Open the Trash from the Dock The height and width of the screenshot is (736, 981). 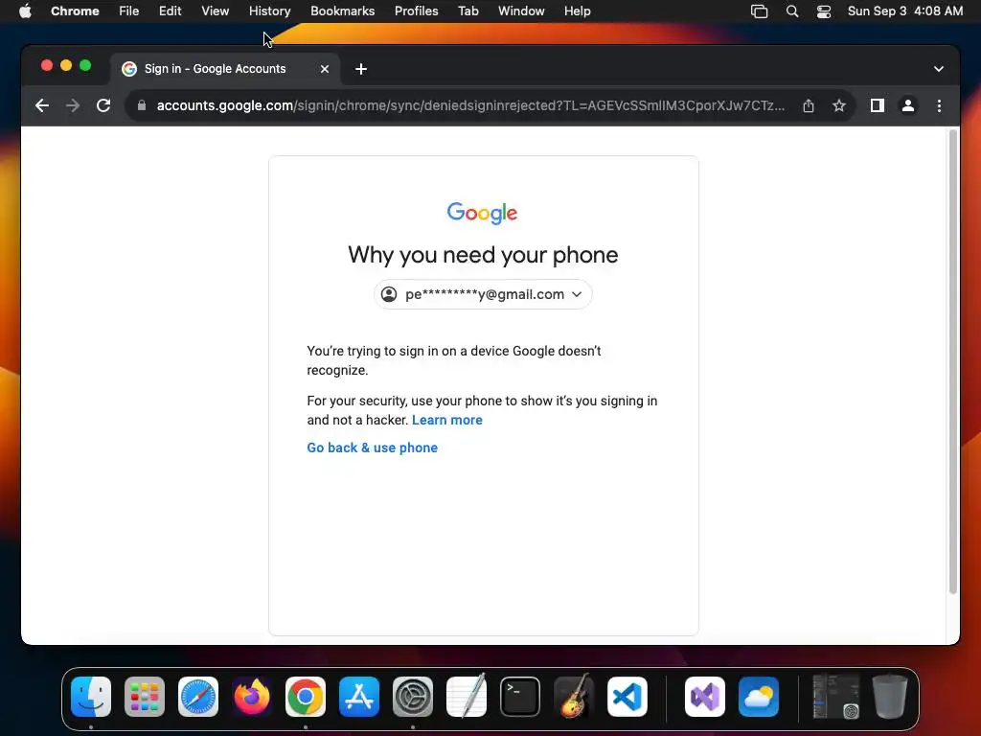click(x=890, y=696)
